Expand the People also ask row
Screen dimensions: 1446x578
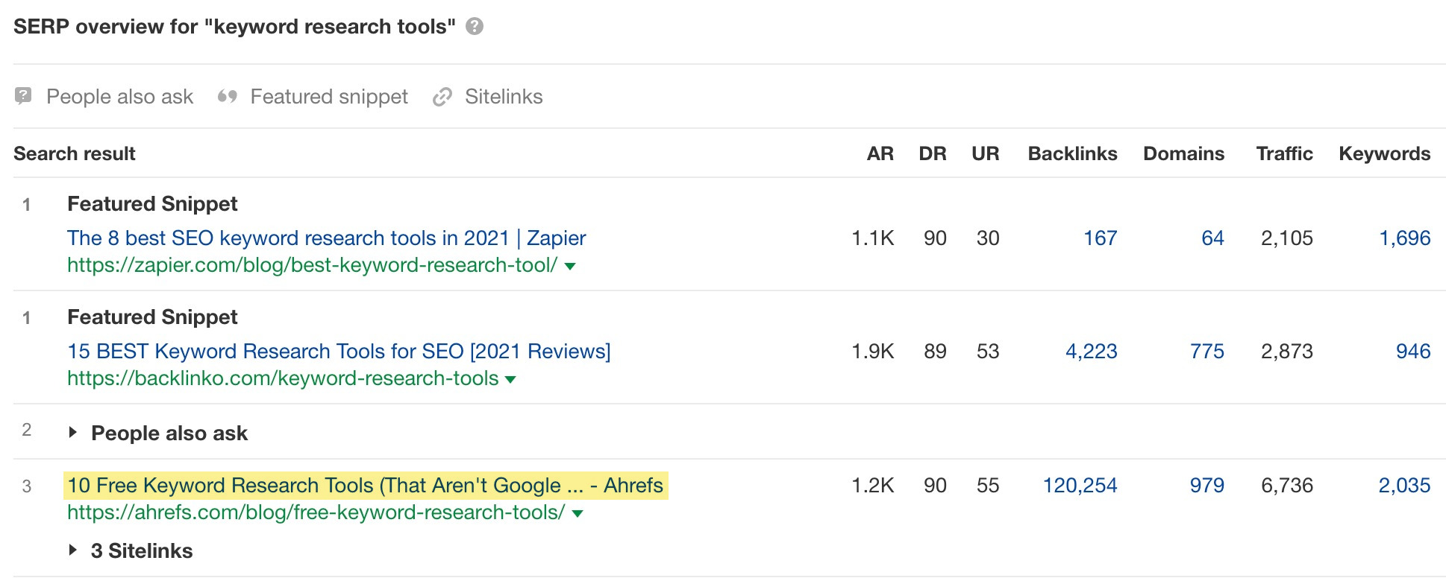[x=73, y=433]
